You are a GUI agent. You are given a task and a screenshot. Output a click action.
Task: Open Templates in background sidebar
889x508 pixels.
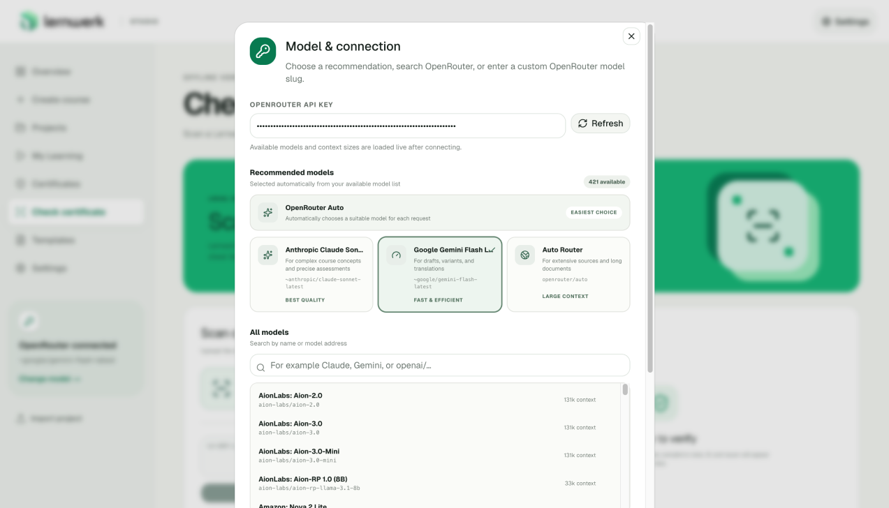point(77,240)
